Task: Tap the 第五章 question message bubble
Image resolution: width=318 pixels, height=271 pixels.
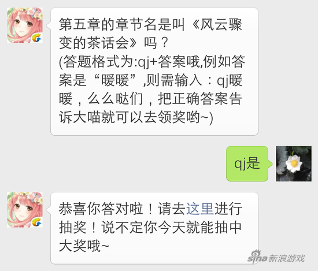Action: pyautogui.click(x=154, y=72)
